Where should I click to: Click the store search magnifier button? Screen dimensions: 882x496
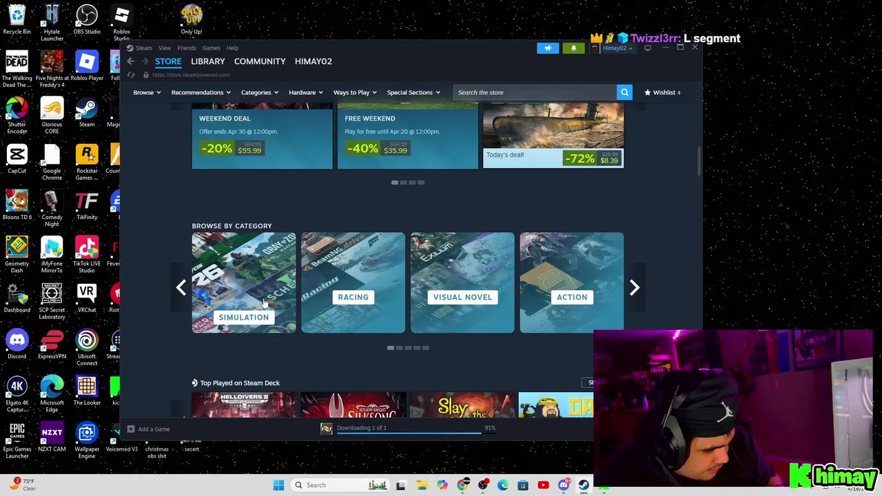[624, 92]
